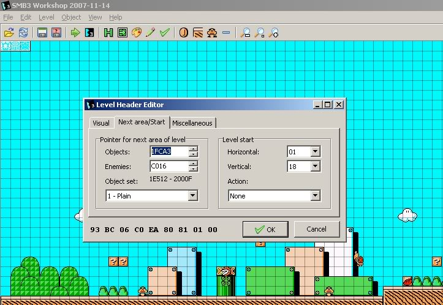Click the Enemies pointer input field
This screenshot has height=305, width=443.
pyautogui.click(x=168, y=166)
